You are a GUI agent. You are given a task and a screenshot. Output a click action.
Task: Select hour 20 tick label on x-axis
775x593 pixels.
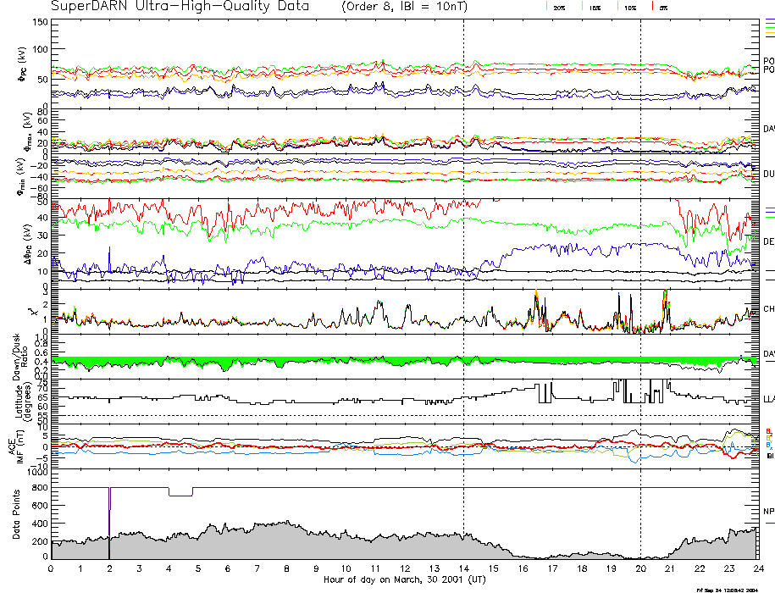[640, 569]
